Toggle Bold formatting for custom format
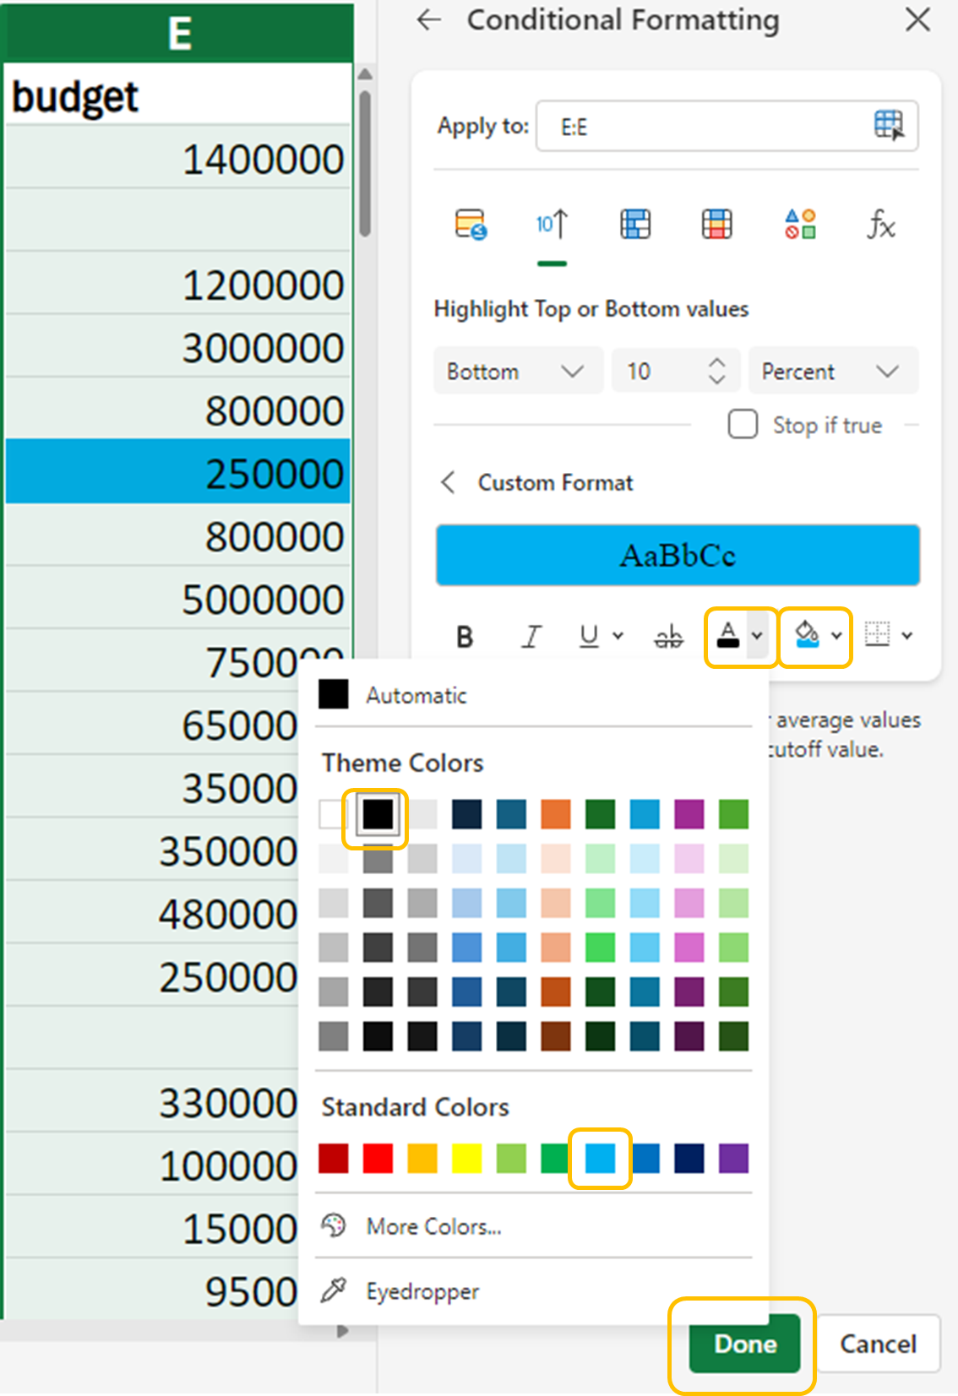958x1396 pixels. (x=465, y=636)
